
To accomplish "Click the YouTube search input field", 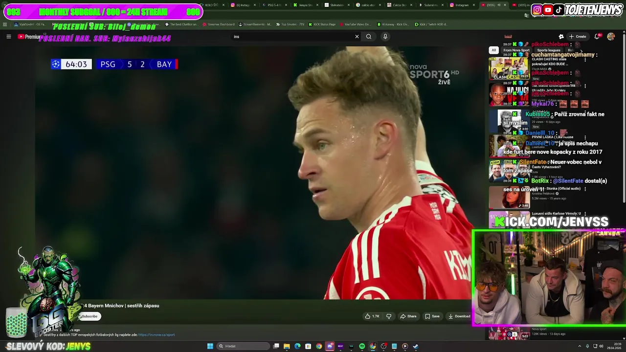I will [292, 37].
